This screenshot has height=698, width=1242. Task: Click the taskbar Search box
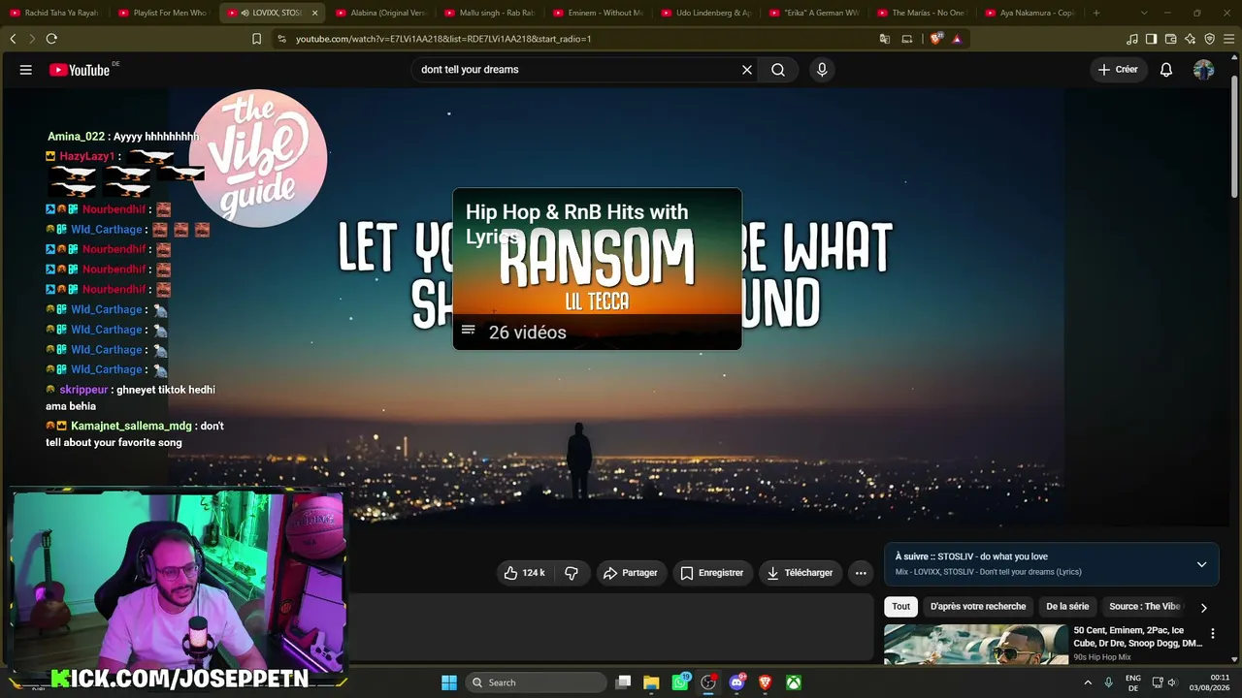tap(537, 682)
